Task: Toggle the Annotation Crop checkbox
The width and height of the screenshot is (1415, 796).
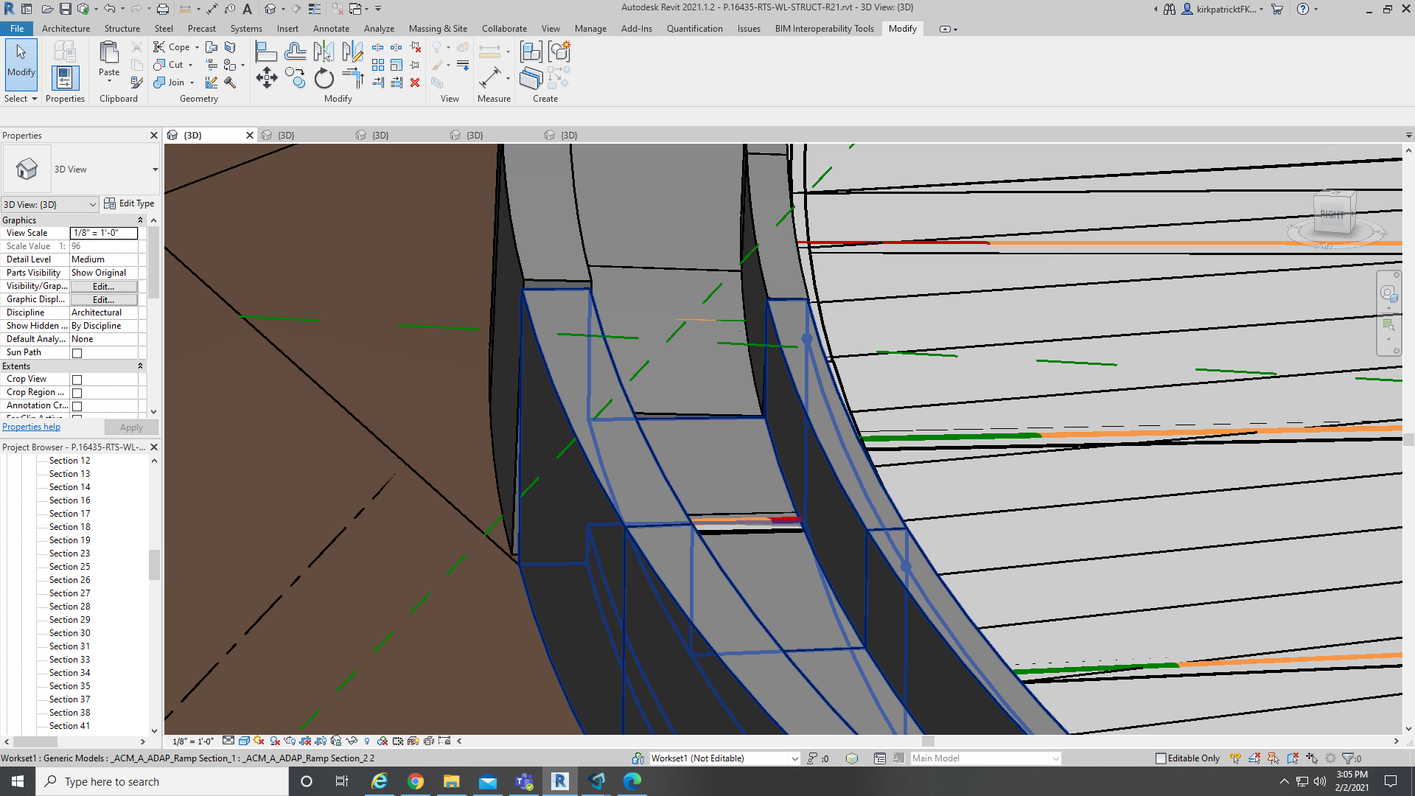Action: [x=77, y=406]
